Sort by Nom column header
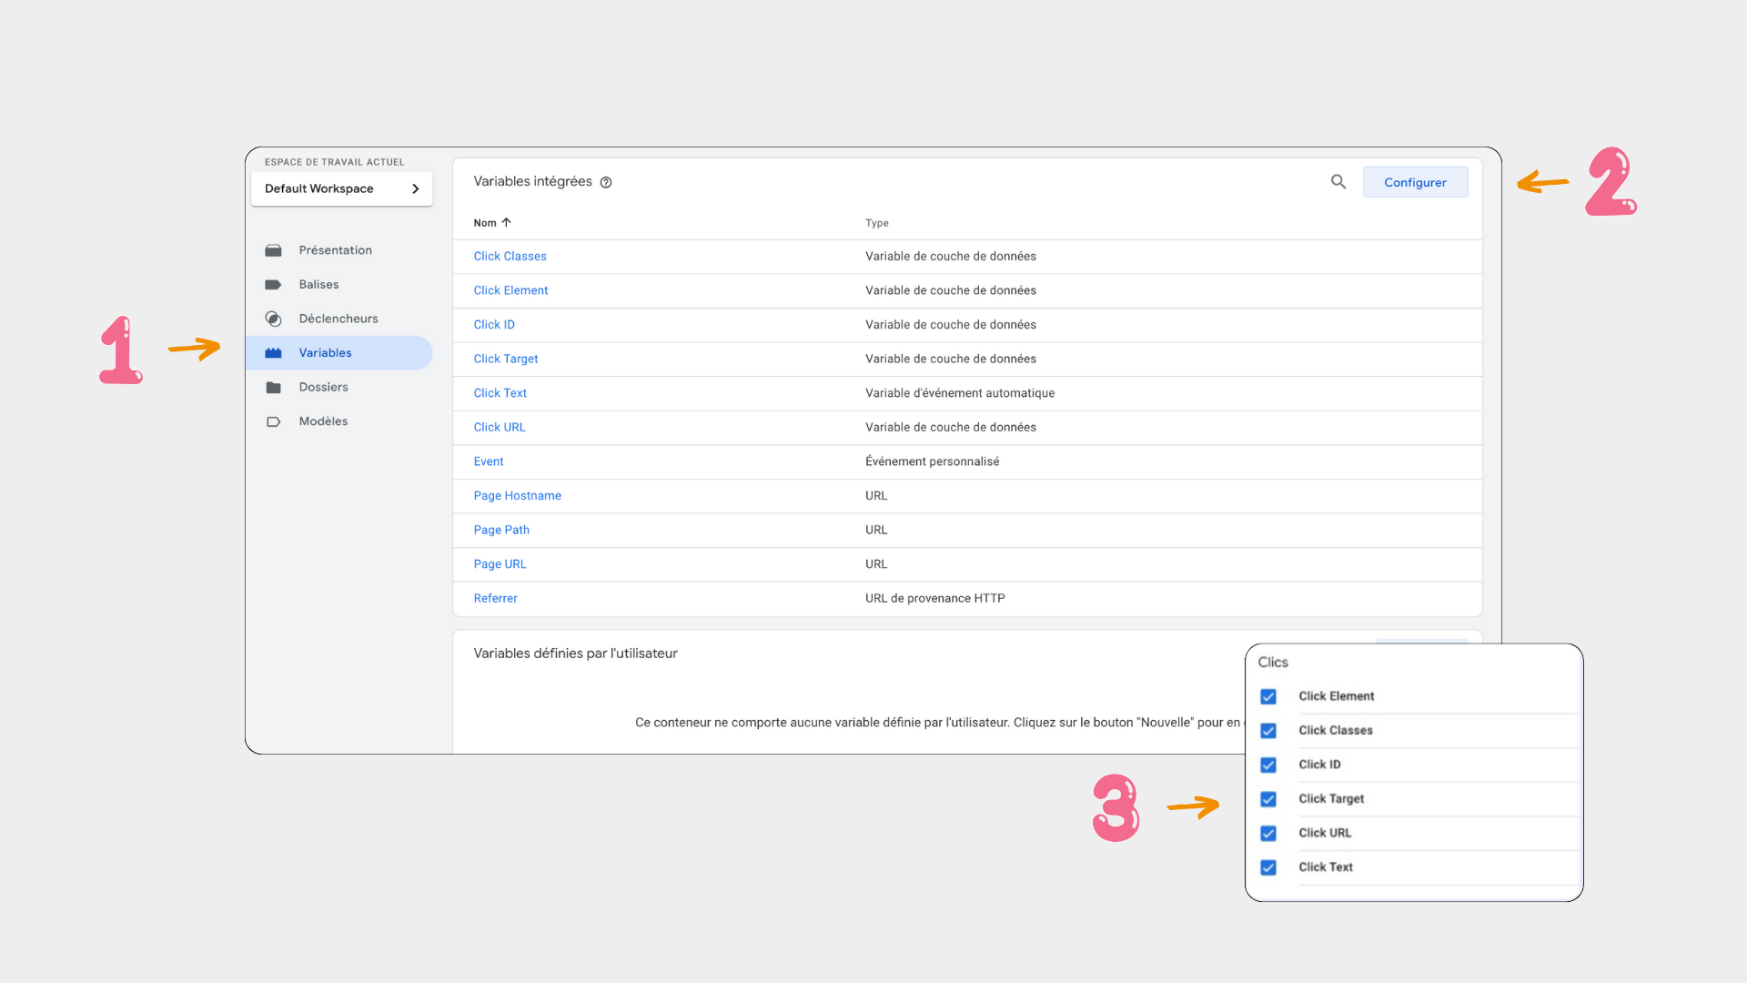This screenshot has width=1747, height=983. (492, 222)
